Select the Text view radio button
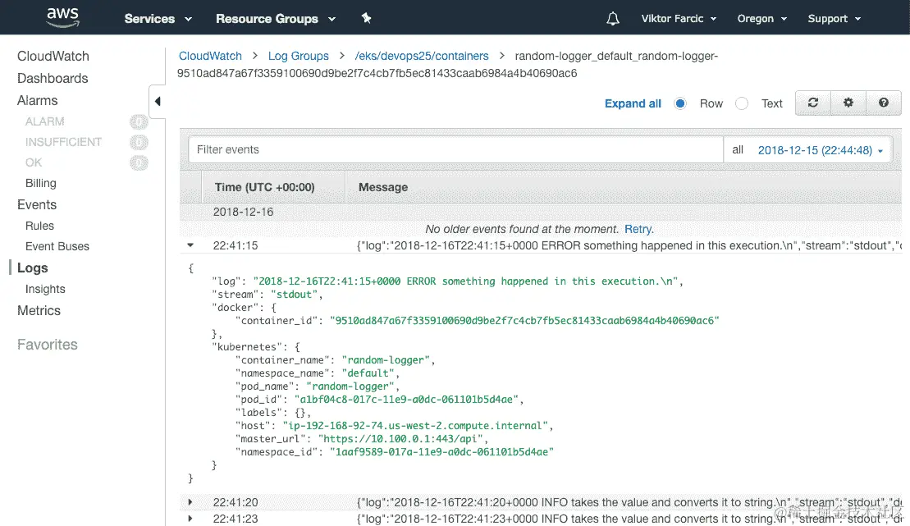Image resolution: width=910 pixels, height=526 pixels. (x=742, y=103)
